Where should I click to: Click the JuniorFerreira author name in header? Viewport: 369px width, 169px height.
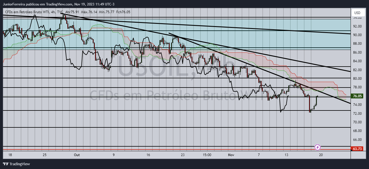[x=14, y=4]
